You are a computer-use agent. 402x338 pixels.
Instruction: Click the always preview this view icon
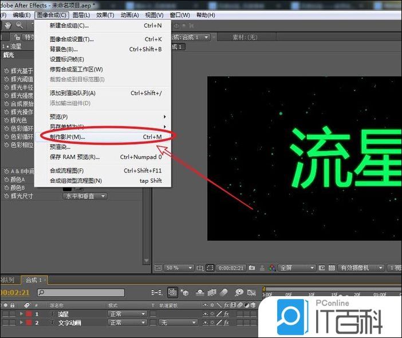(x=158, y=268)
